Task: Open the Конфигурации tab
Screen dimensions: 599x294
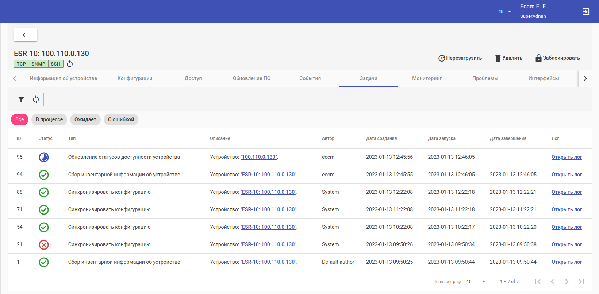Action: 135,78
